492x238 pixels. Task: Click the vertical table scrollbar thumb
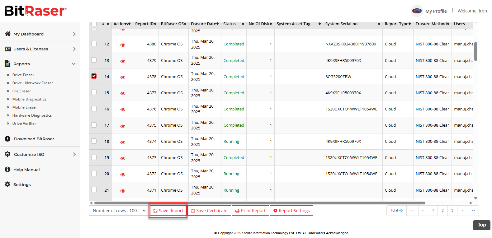475,52
